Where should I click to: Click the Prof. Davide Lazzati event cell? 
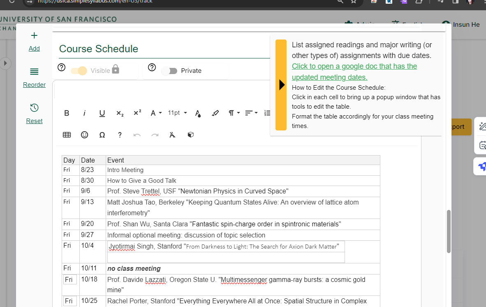tap(243, 285)
